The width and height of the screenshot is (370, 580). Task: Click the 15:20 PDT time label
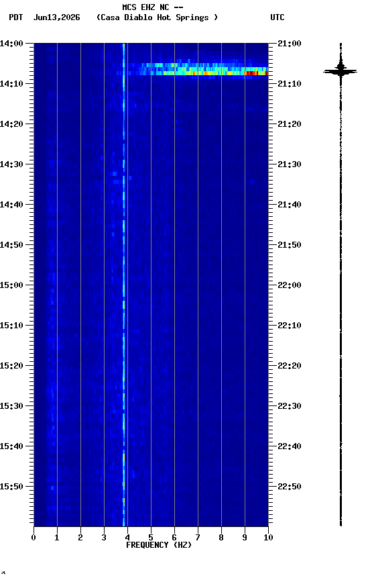click(x=11, y=366)
